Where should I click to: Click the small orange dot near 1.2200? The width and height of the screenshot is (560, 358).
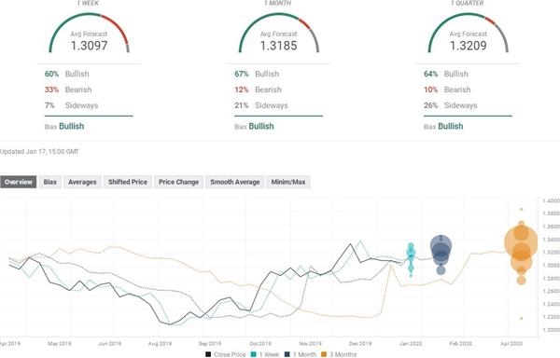[522, 318]
